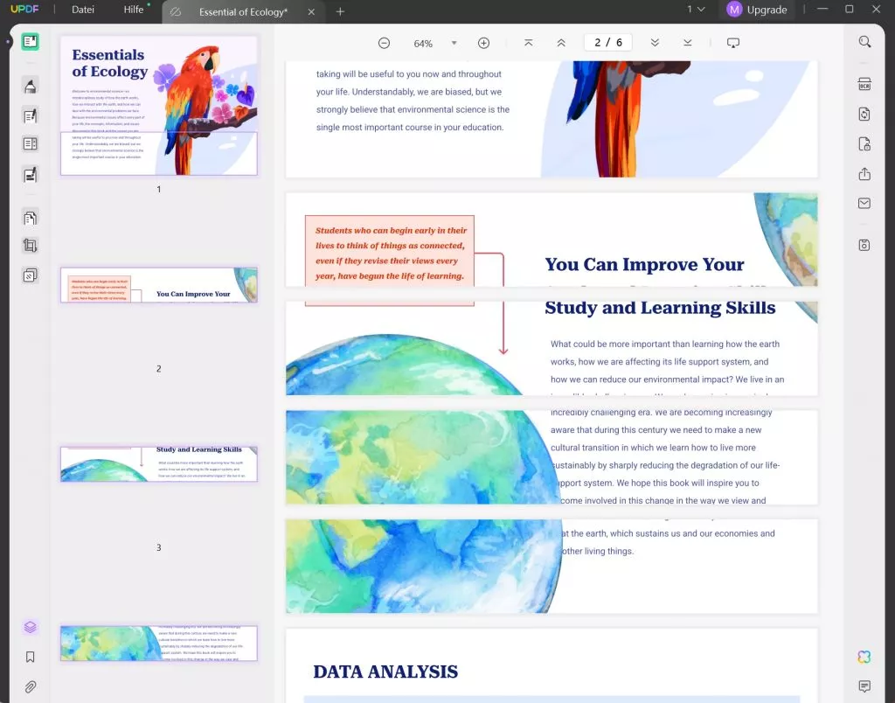Viewport: 895px width, 703px height.
Task: Share the document via upload icon
Action: coord(864,174)
